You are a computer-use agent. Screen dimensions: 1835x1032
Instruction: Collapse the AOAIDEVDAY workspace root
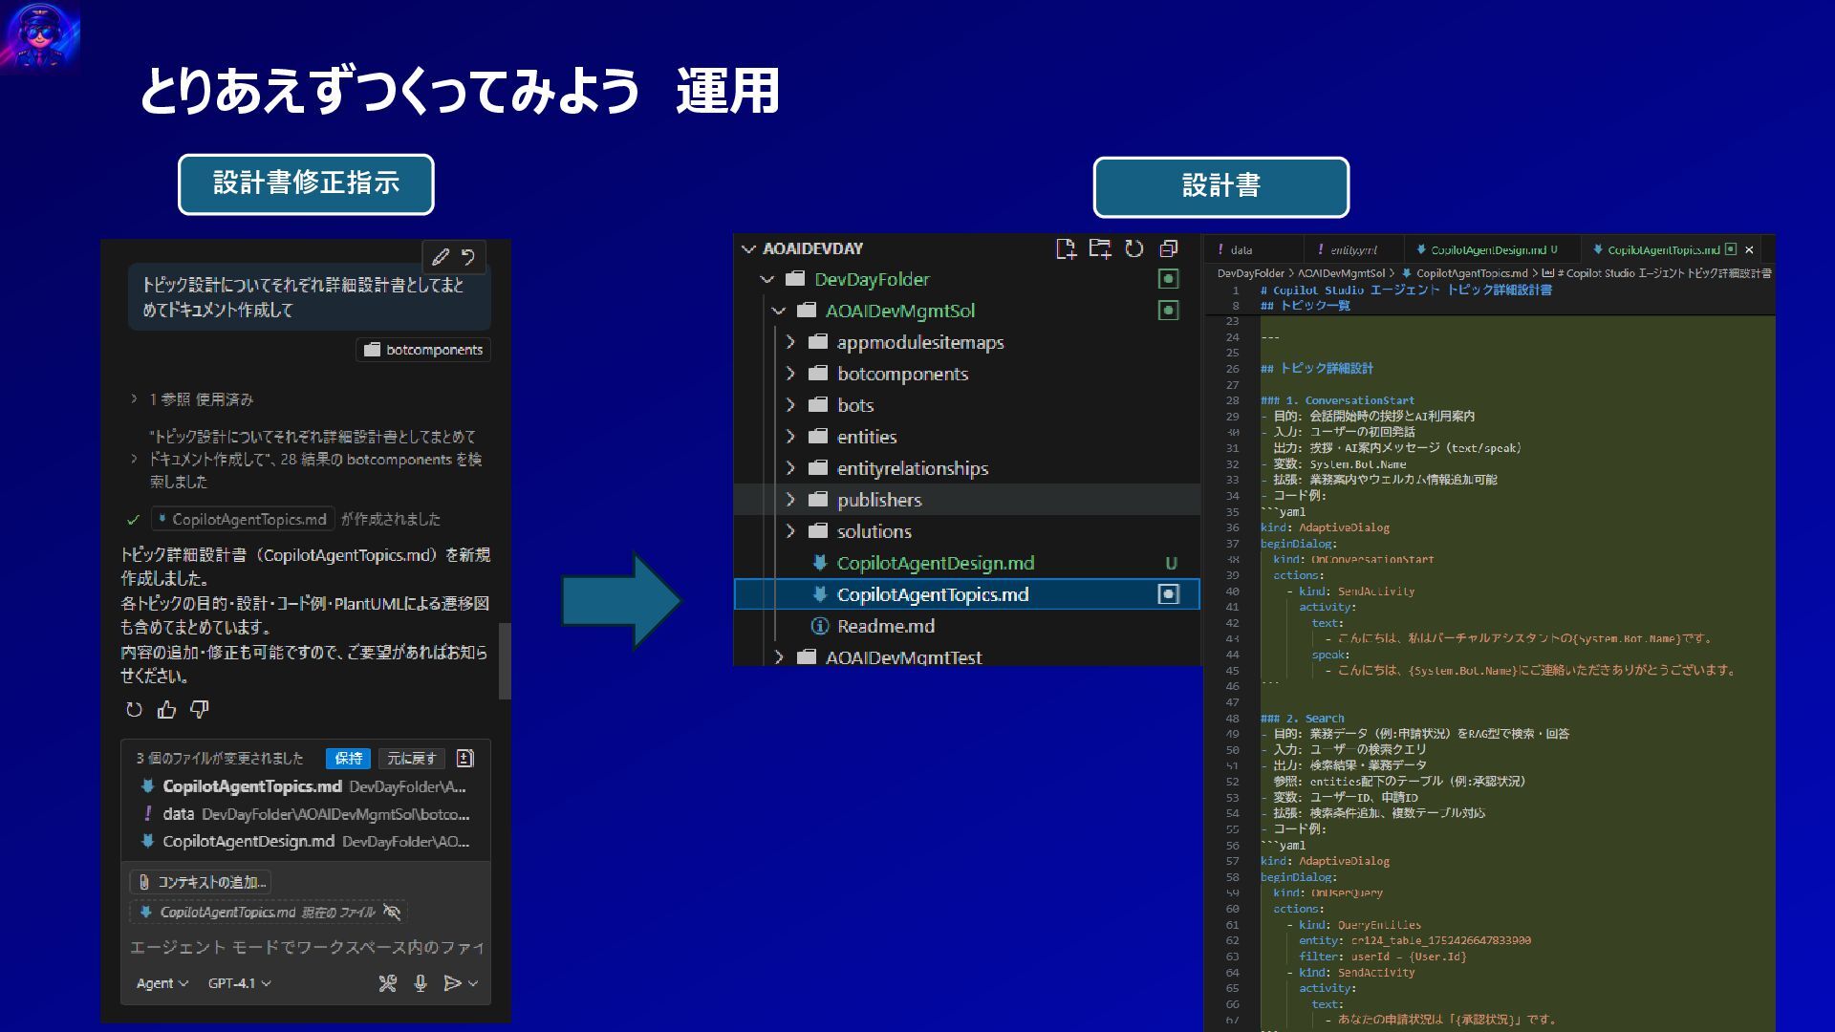coord(748,248)
